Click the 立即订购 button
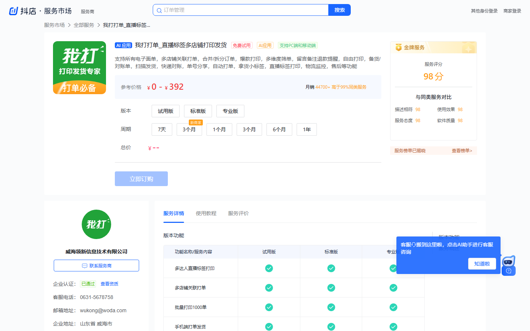The width and height of the screenshot is (530, 331). click(141, 179)
